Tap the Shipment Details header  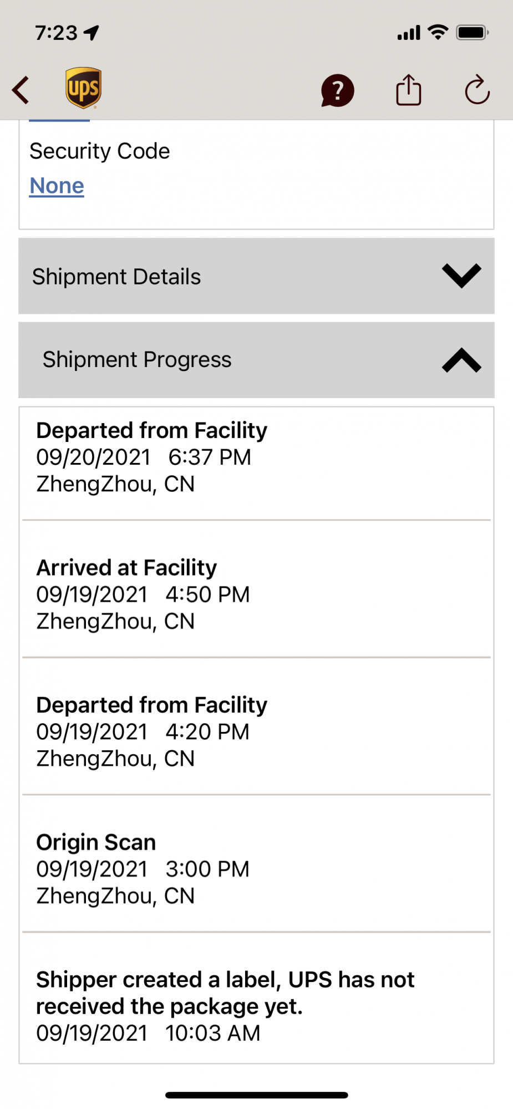[x=116, y=276]
